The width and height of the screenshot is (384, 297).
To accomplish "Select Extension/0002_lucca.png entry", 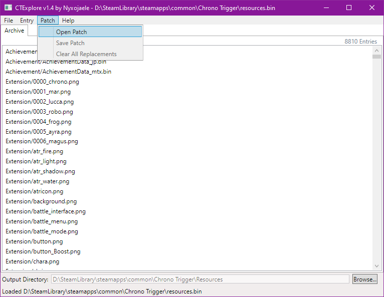I will (40, 102).
